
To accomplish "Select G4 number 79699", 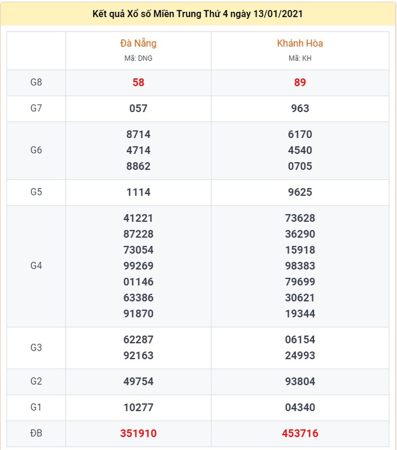I will (x=300, y=282).
